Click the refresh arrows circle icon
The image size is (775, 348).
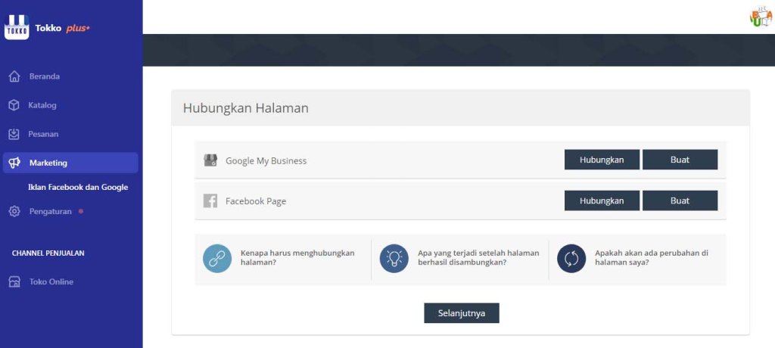tap(571, 259)
